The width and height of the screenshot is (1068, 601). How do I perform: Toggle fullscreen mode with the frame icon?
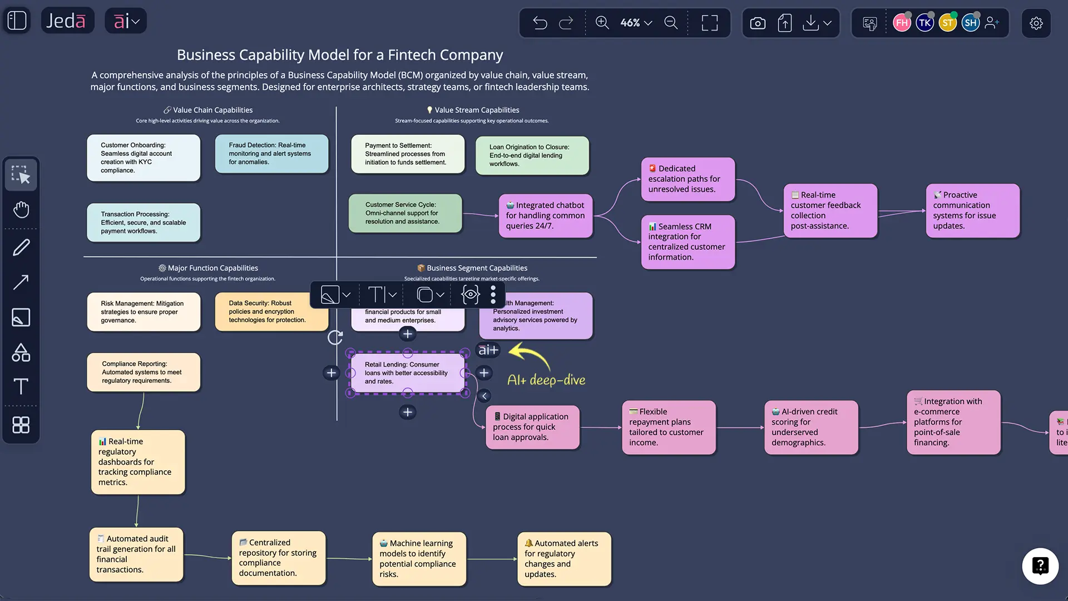[x=709, y=23]
